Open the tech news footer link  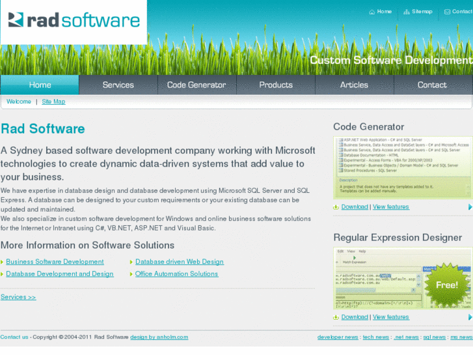click(376, 337)
